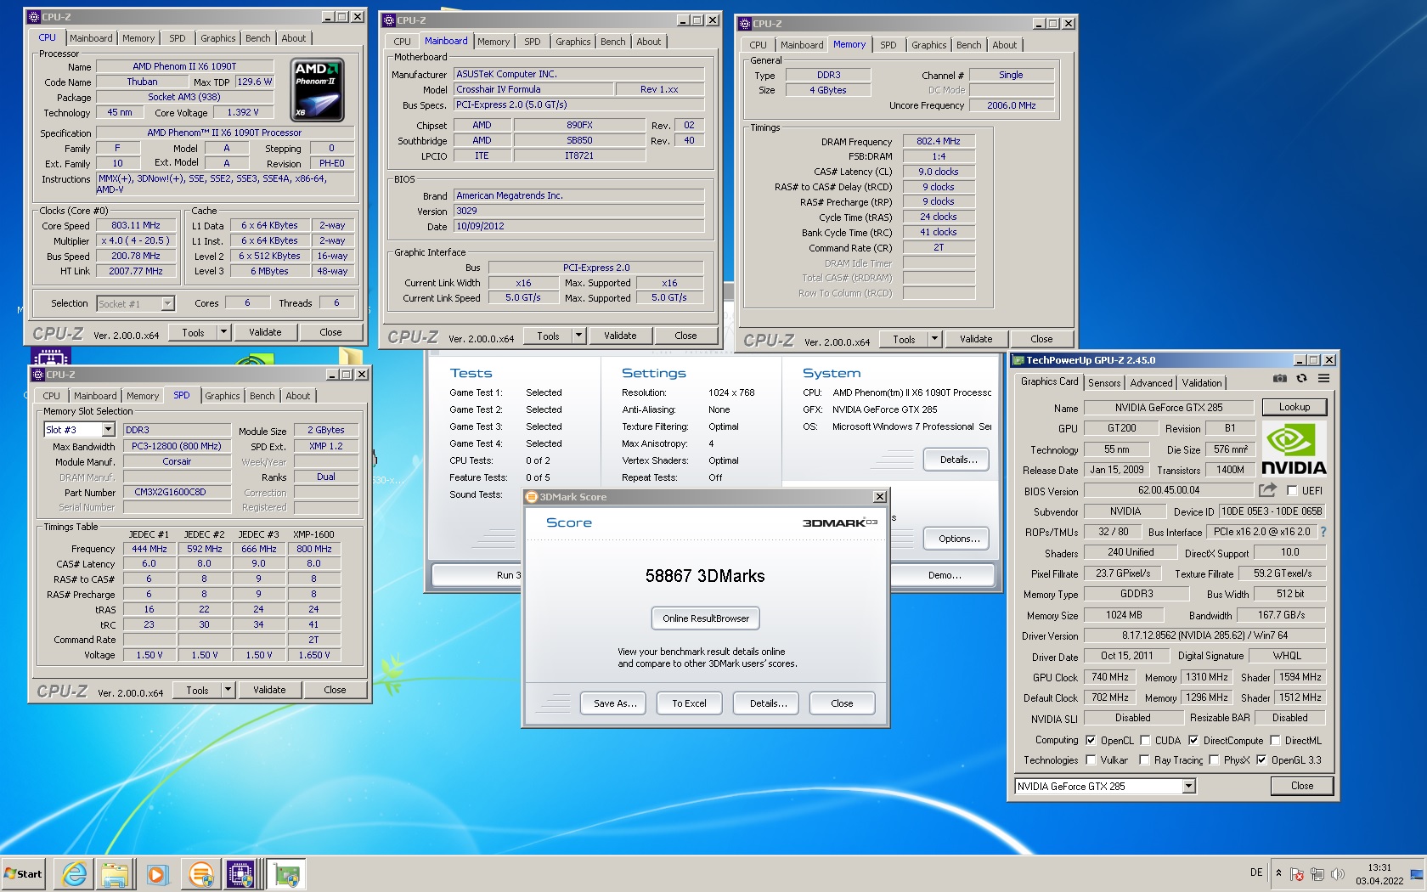Click the BIOS Version field 62.00.45.00.04
The height and width of the screenshot is (892, 1427).
(x=1169, y=490)
